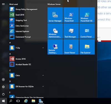Click 'Connect this server' link in Server Manager
This screenshot has width=111, height=104.
104,20
